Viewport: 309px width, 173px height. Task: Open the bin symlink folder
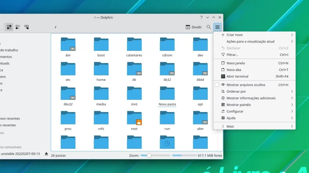[68, 47]
